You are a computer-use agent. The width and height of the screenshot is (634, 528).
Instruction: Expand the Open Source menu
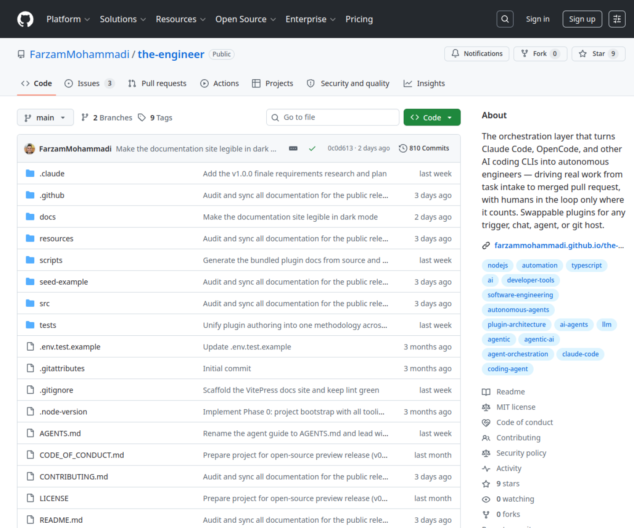(246, 19)
